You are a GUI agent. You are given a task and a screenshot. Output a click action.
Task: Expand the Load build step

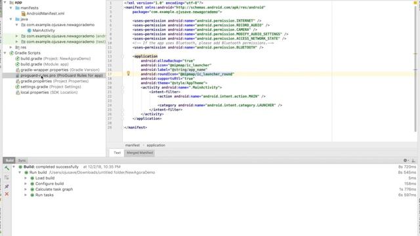pos(26,178)
